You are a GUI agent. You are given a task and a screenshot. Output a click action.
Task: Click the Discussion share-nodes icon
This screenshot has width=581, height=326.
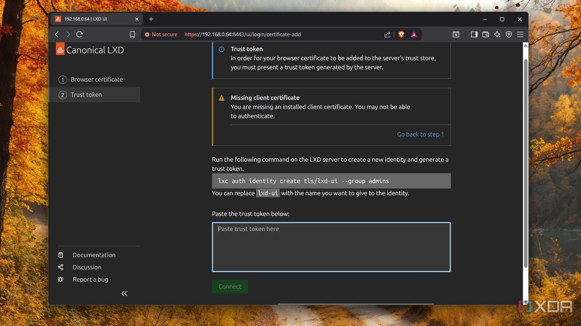(x=61, y=267)
